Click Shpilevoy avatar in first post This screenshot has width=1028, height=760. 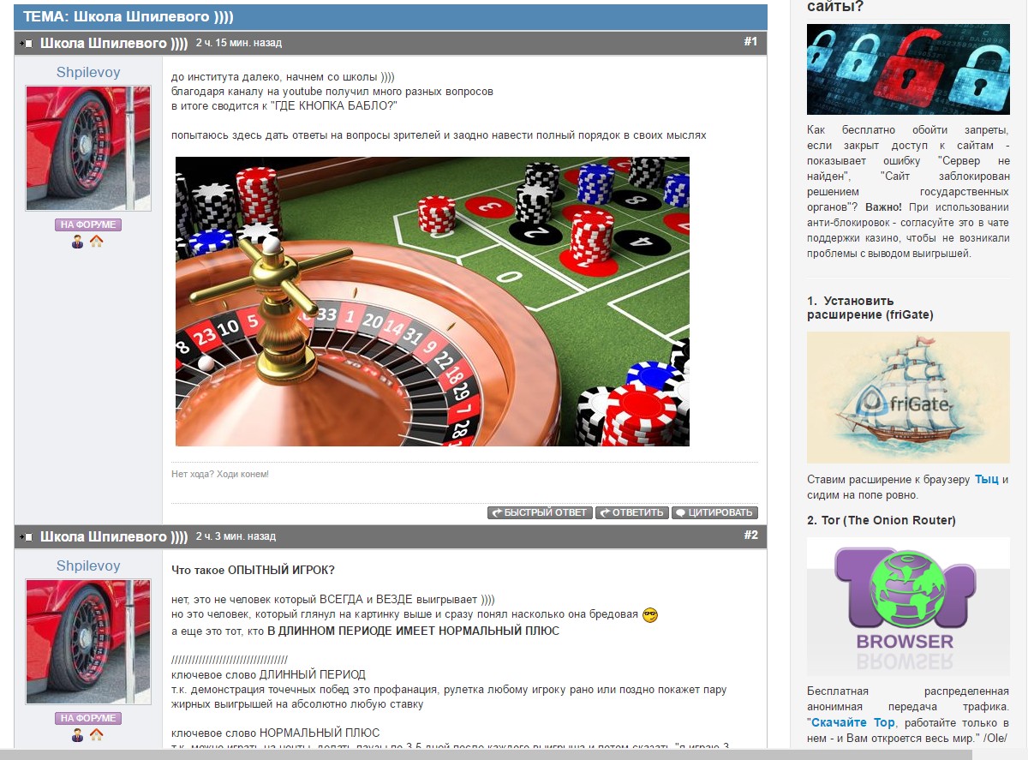88,148
